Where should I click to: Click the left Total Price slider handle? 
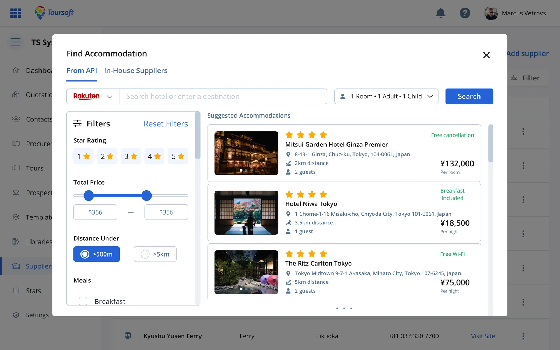pyautogui.click(x=89, y=196)
